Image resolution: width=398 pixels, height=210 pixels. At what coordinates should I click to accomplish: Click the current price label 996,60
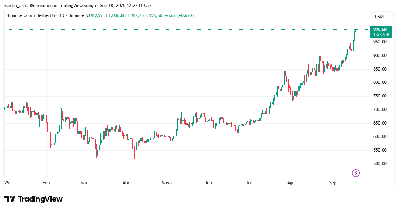pyautogui.click(x=380, y=29)
